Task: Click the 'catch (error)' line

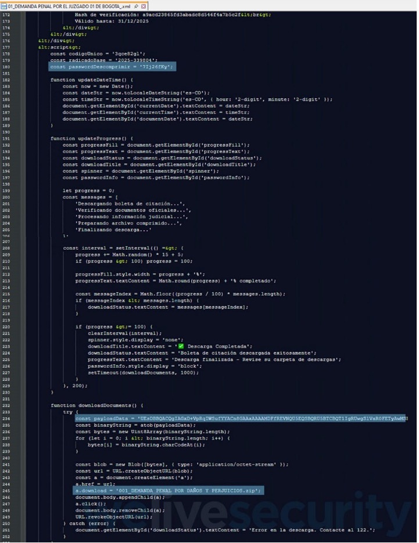Action: [89, 524]
